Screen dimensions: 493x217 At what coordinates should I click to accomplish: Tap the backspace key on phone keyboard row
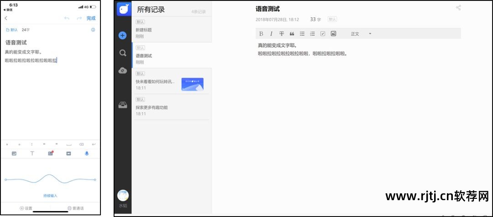point(81,144)
